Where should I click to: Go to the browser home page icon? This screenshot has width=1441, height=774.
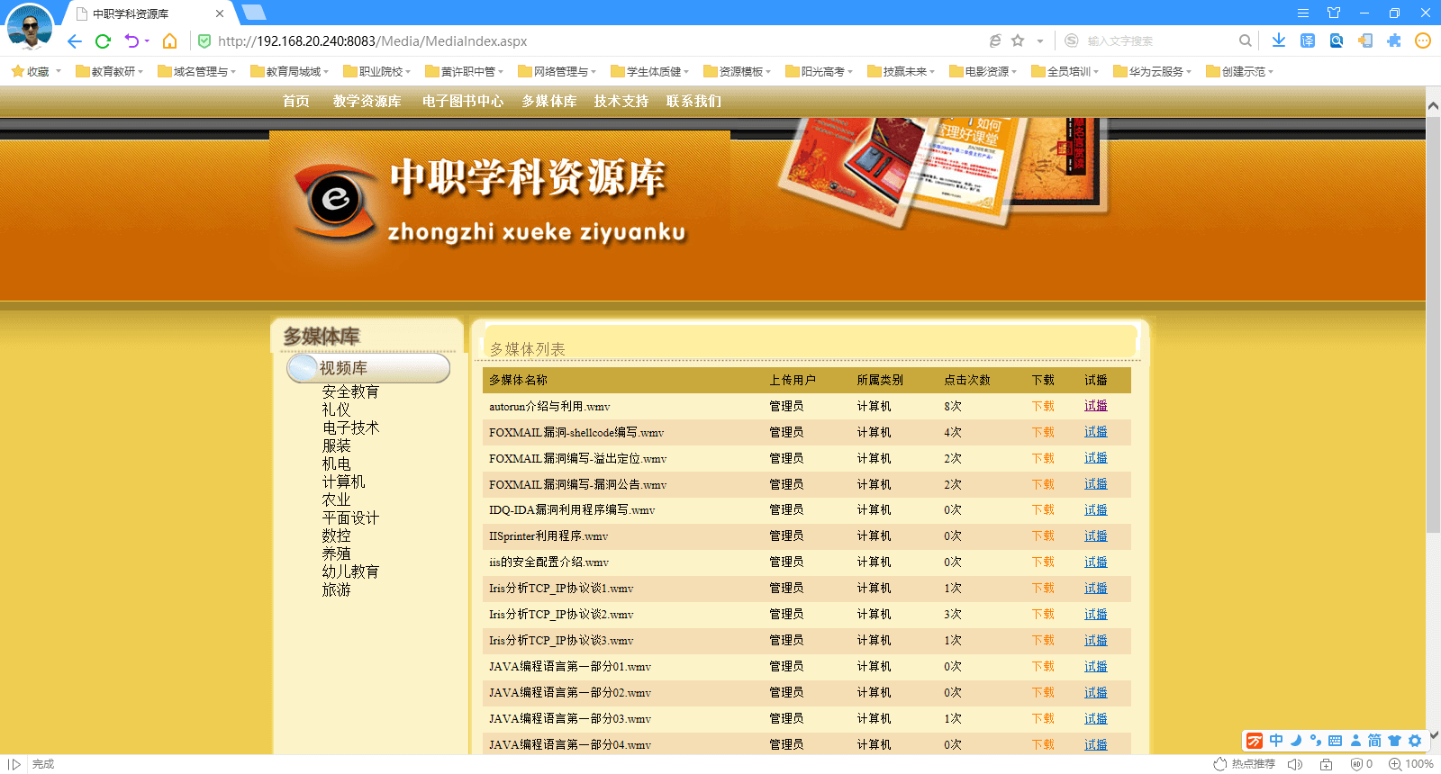169,41
